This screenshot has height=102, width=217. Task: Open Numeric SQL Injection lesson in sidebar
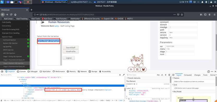pyautogui.click(x=10, y=43)
